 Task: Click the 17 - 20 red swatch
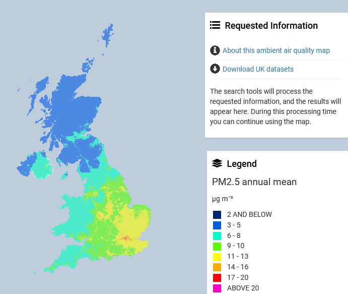click(217, 278)
